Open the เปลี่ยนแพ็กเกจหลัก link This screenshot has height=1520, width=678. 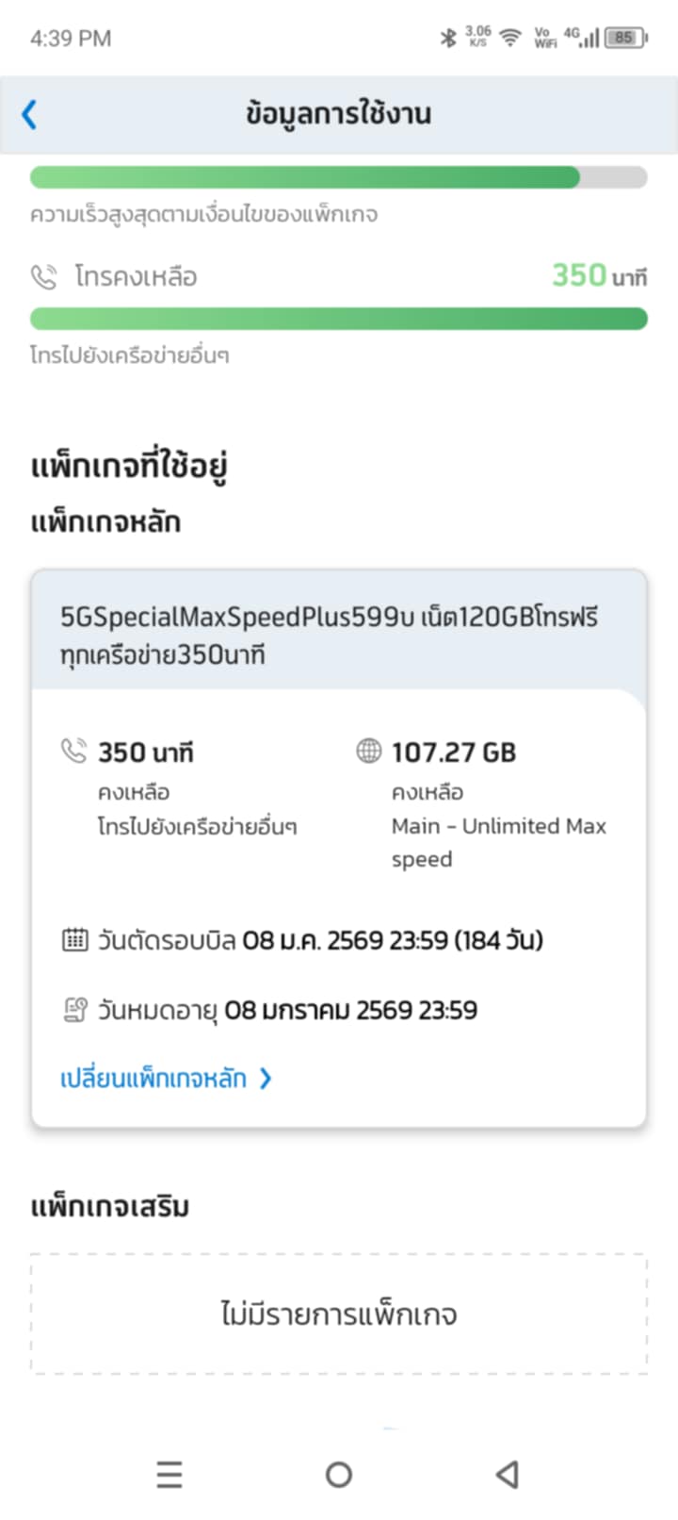[153, 1078]
